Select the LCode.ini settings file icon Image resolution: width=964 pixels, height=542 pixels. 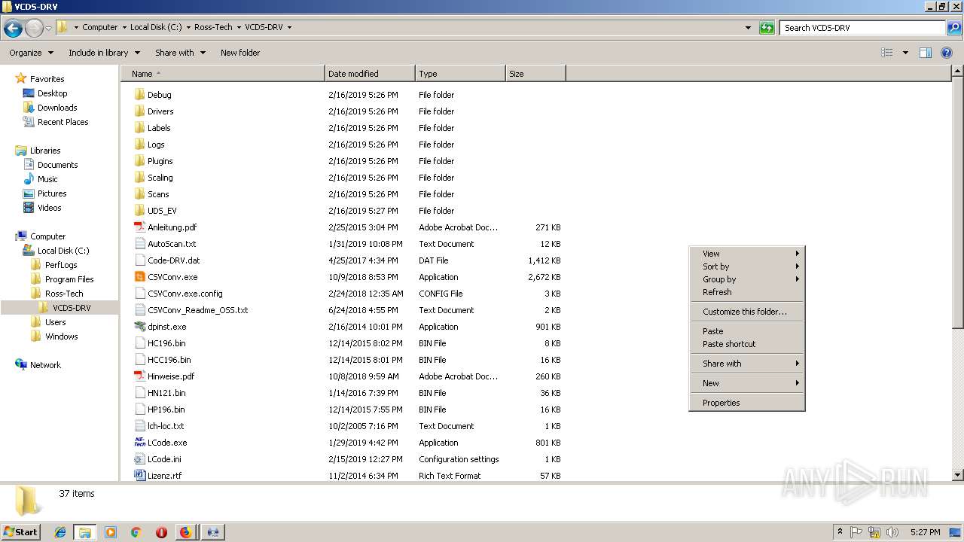coord(139,459)
